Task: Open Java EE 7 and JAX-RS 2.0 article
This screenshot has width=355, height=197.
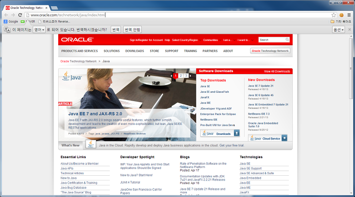Action: [x=95, y=114]
